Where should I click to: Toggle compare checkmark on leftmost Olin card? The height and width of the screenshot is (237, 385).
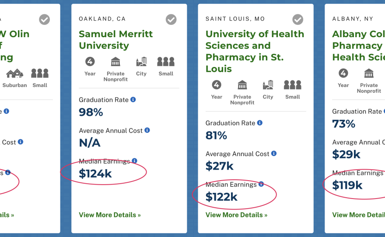click(x=44, y=19)
